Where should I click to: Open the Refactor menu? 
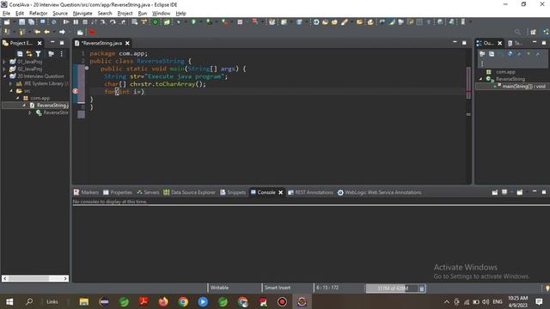[38, 14]
